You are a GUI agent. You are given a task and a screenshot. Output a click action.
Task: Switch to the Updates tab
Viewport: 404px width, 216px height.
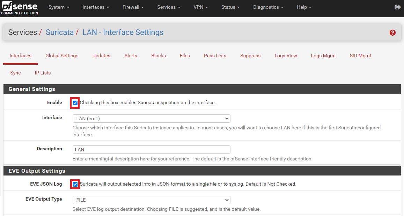tap(101, 56)
